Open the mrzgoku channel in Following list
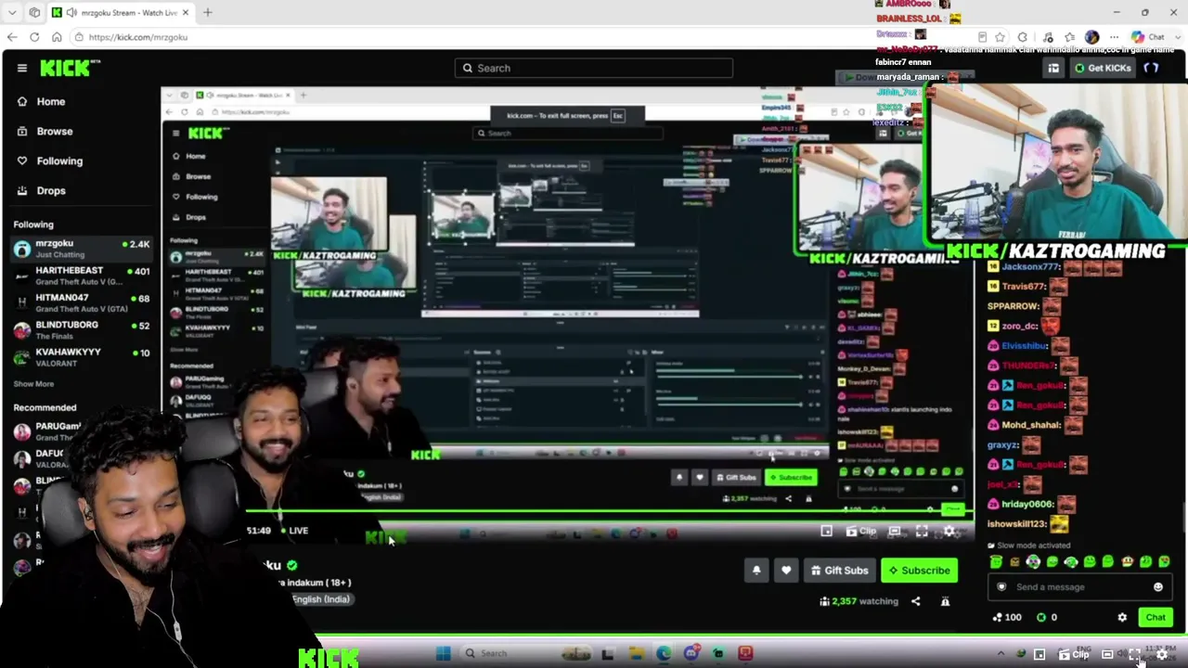1188x668 pixels. pyautogui.click(x=81, y=249)
